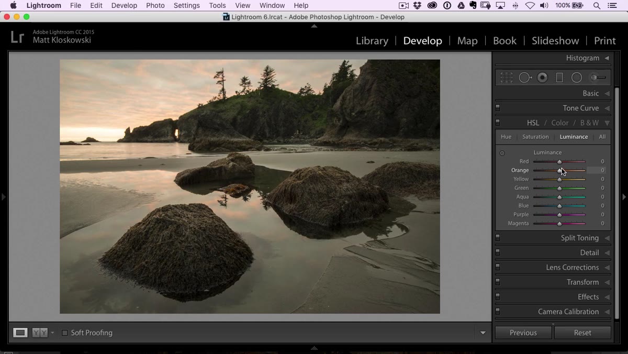Screen dimensions: 628x354
Task: Toggle the Tone Curve panel on/off switch
Action: [x=498, y=108]
